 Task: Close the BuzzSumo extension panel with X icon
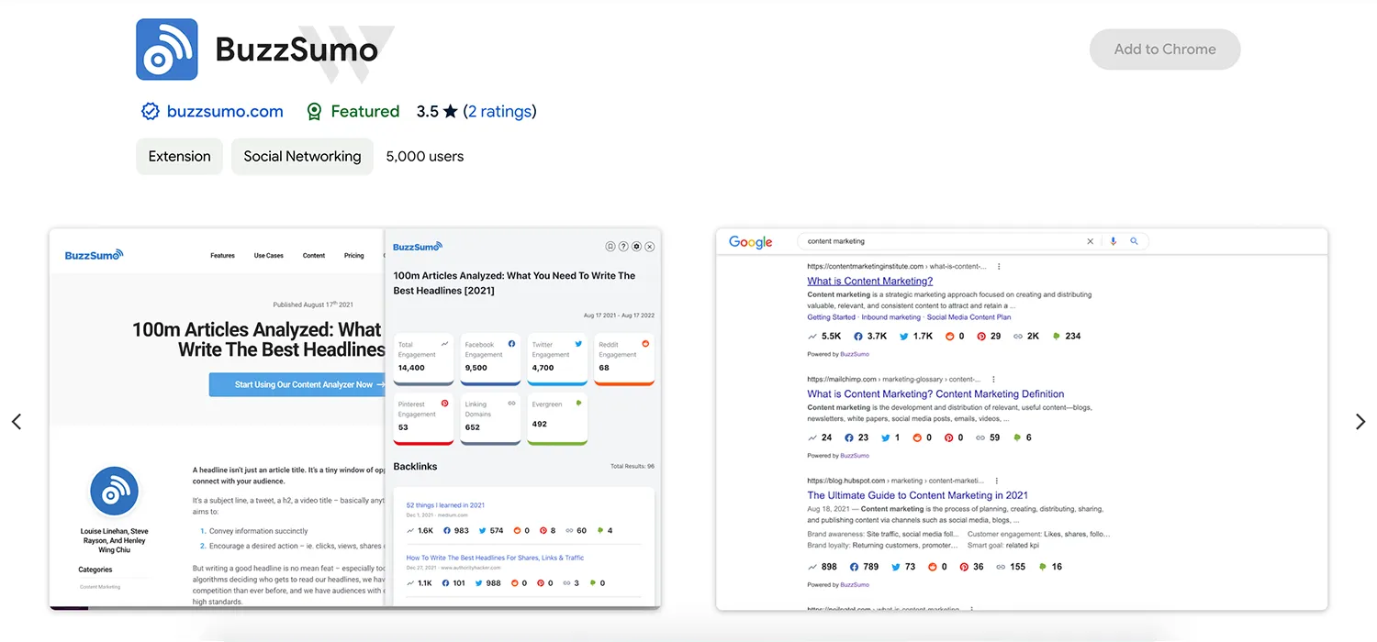[649, 247]
